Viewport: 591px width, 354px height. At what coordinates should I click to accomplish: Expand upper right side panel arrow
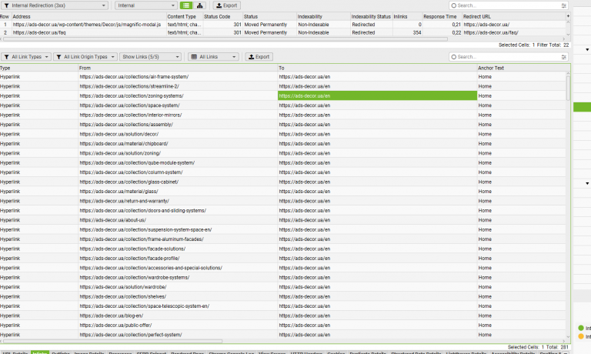pos(587,50)
